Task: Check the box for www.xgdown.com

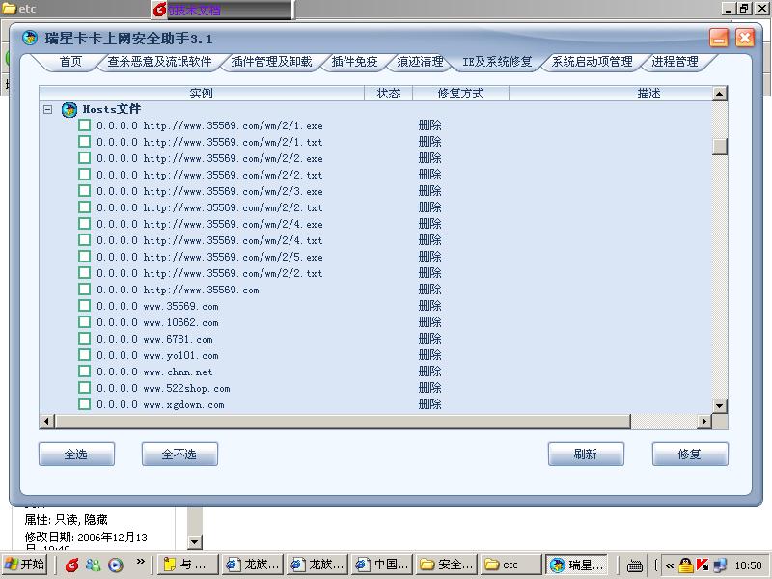Action: pos(84,404)
